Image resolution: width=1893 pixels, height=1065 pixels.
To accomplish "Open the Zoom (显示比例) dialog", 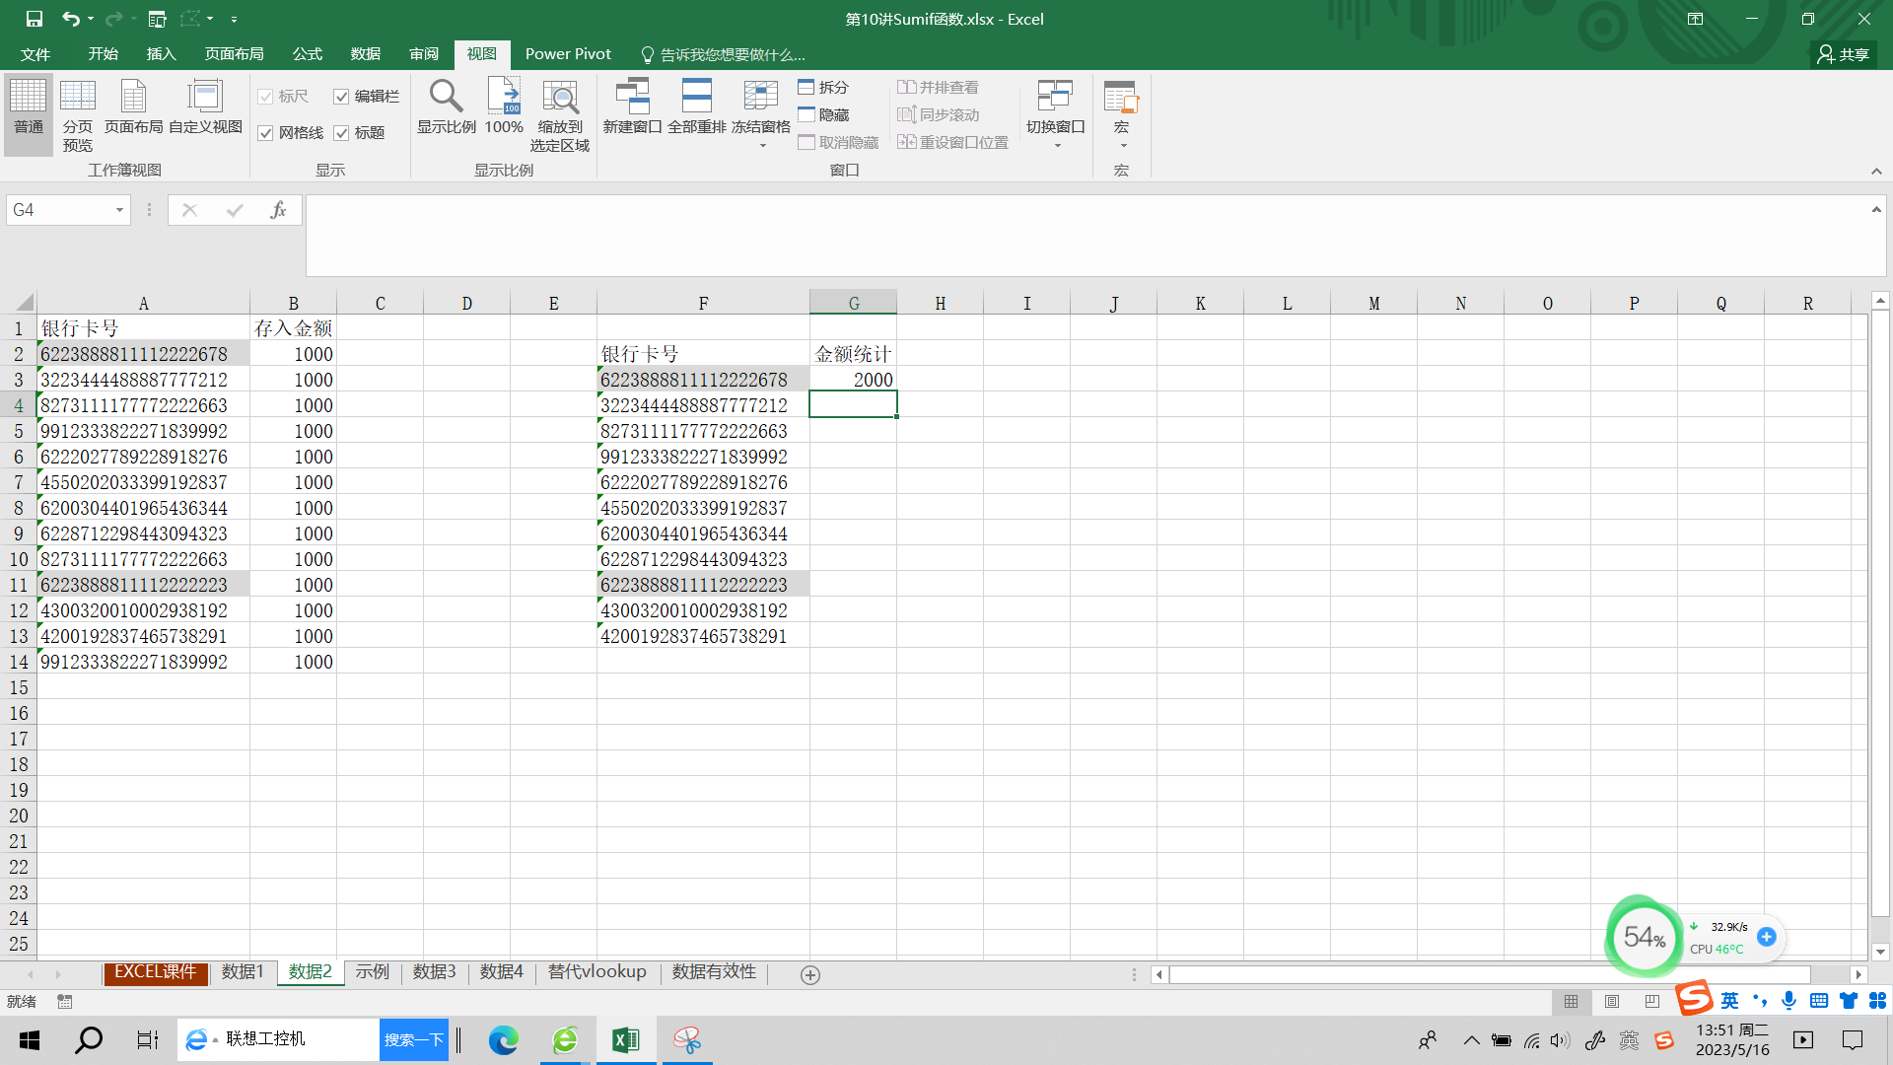I will pyautogui.click(x=446, y=106).
